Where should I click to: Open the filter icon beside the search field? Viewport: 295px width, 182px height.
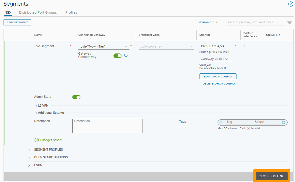click(289, 22)
